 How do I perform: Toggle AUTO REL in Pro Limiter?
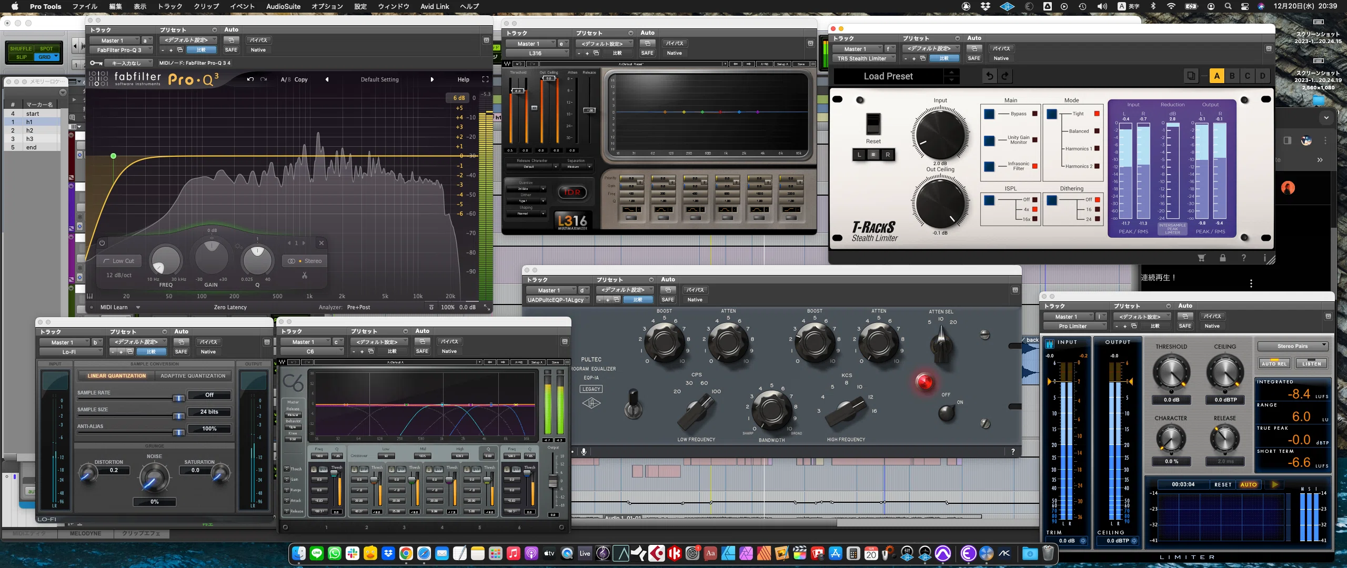click(1274, 363)
